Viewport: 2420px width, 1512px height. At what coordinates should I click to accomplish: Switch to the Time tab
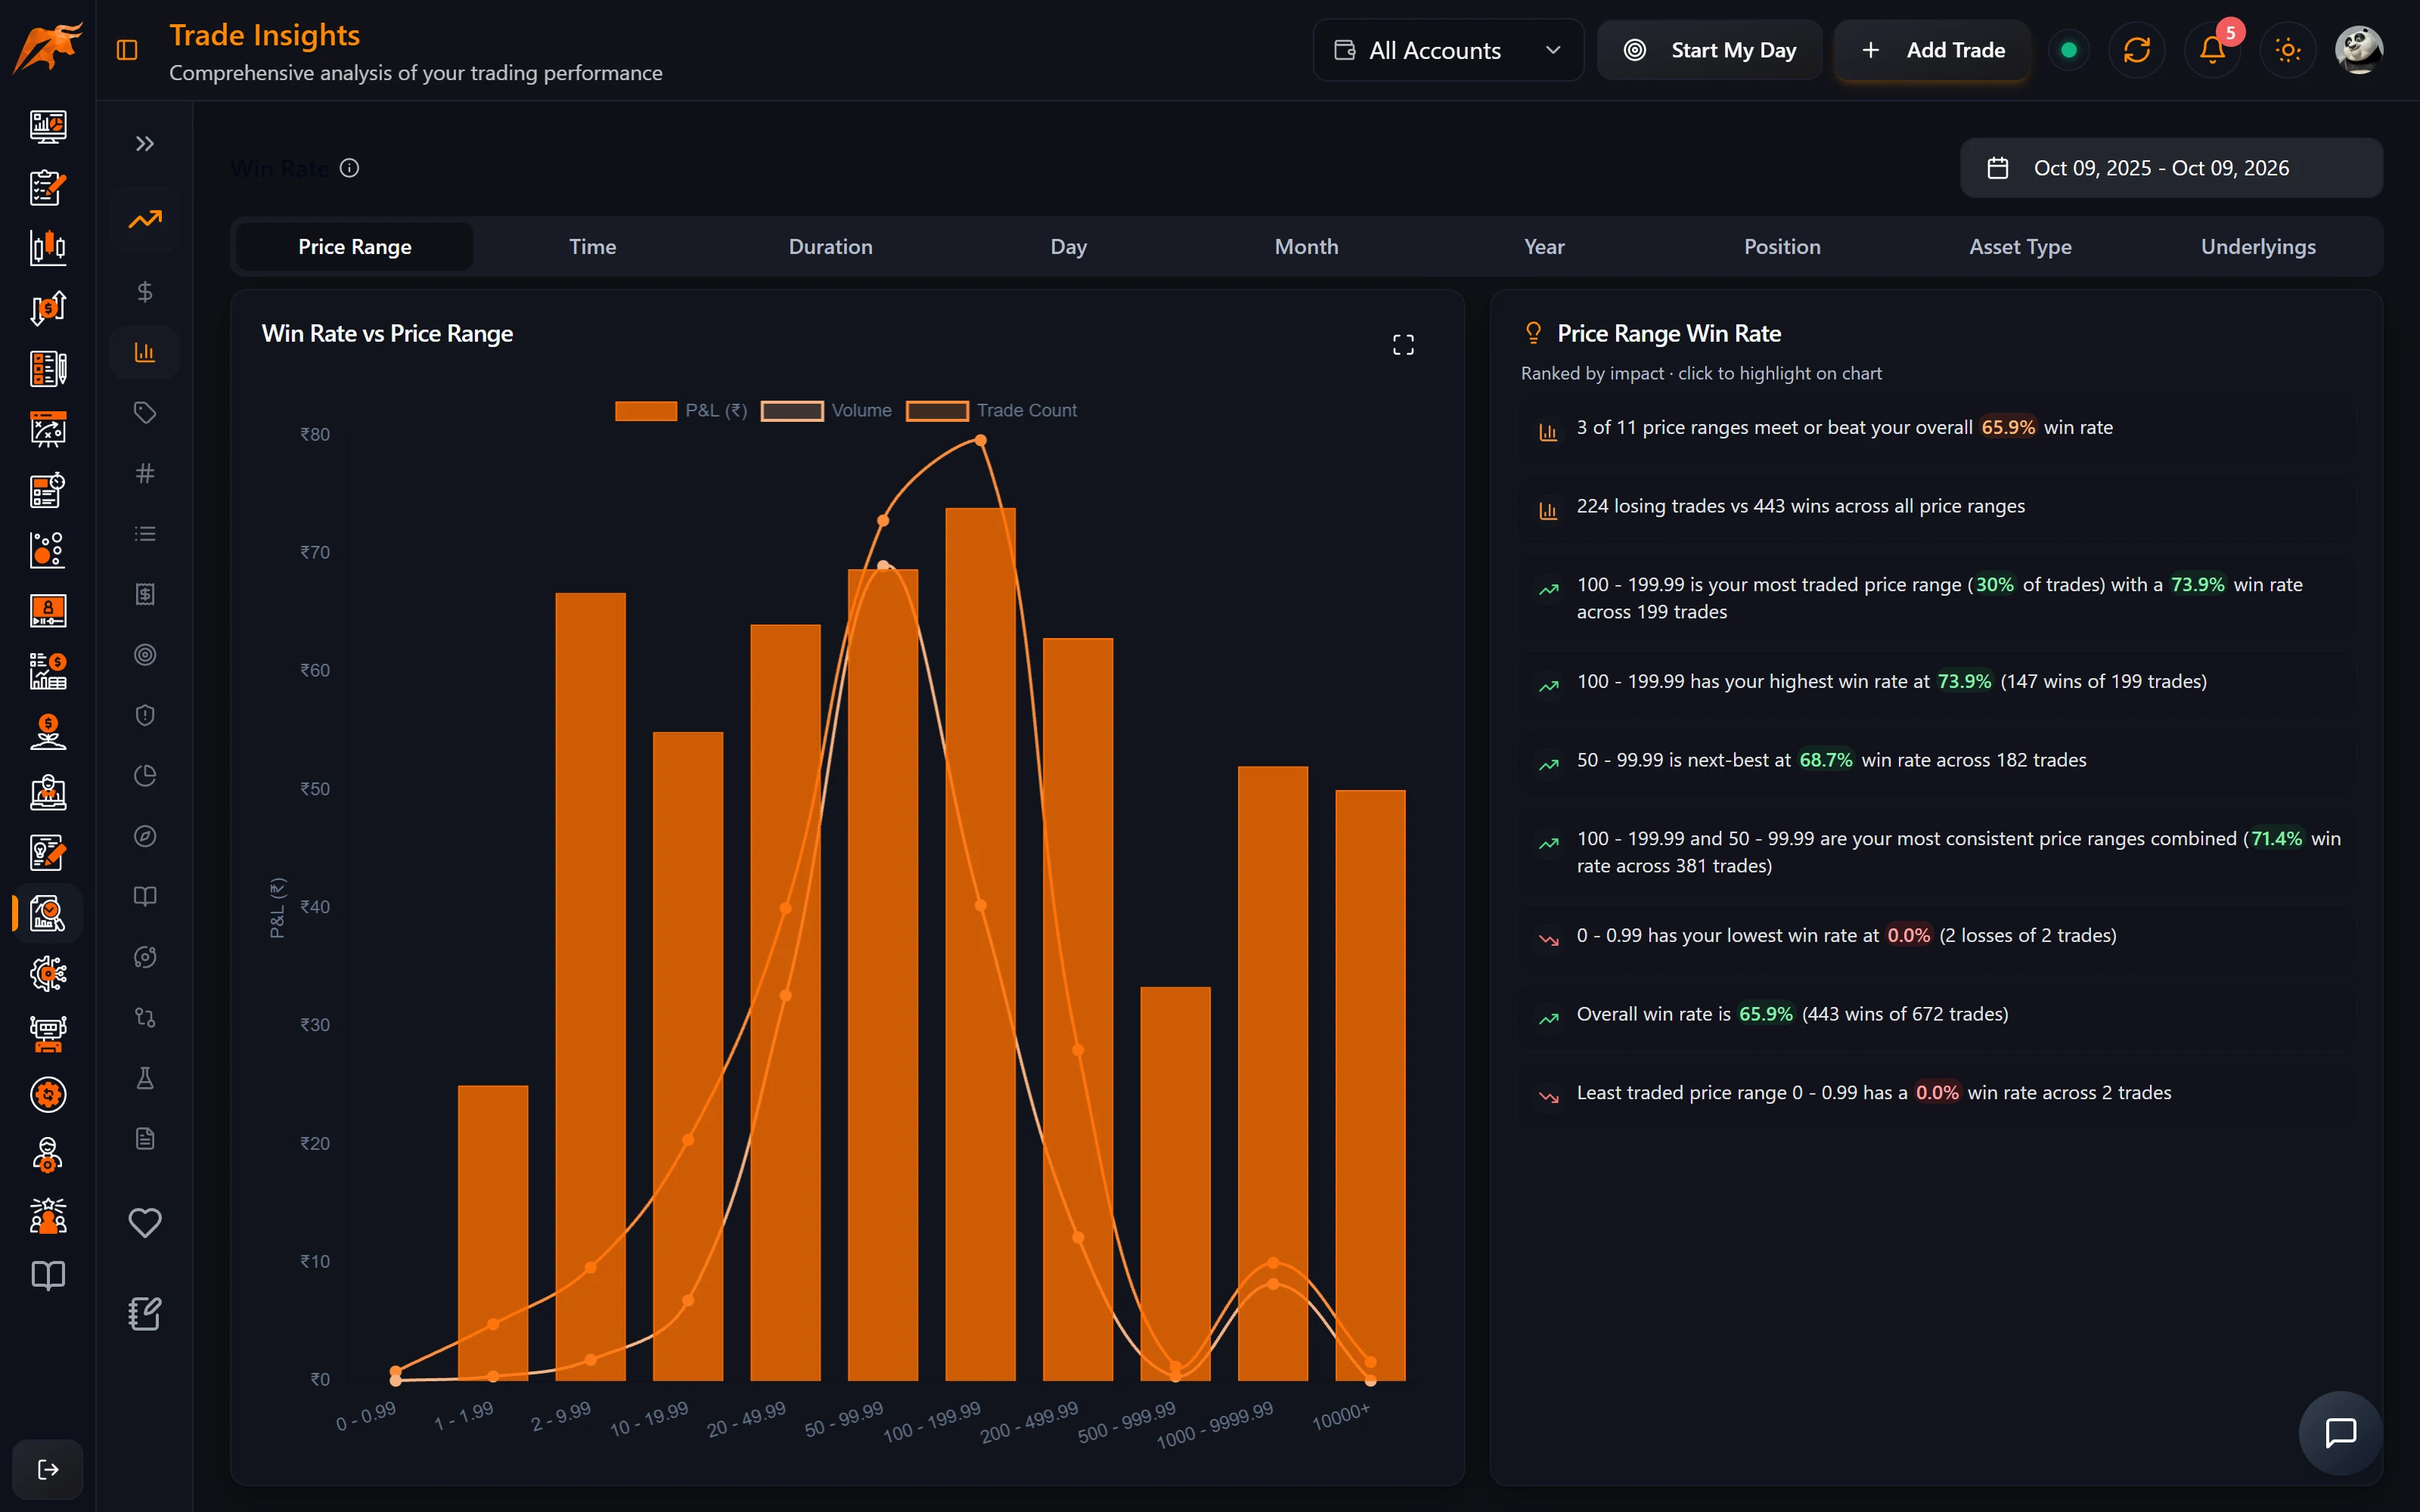(x=593, y=247)
